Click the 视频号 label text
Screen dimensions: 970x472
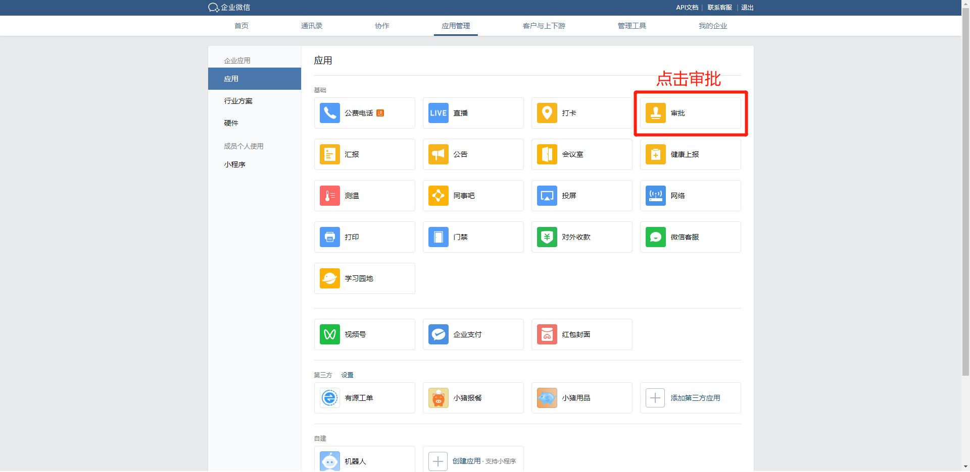[x=355, y=334]
